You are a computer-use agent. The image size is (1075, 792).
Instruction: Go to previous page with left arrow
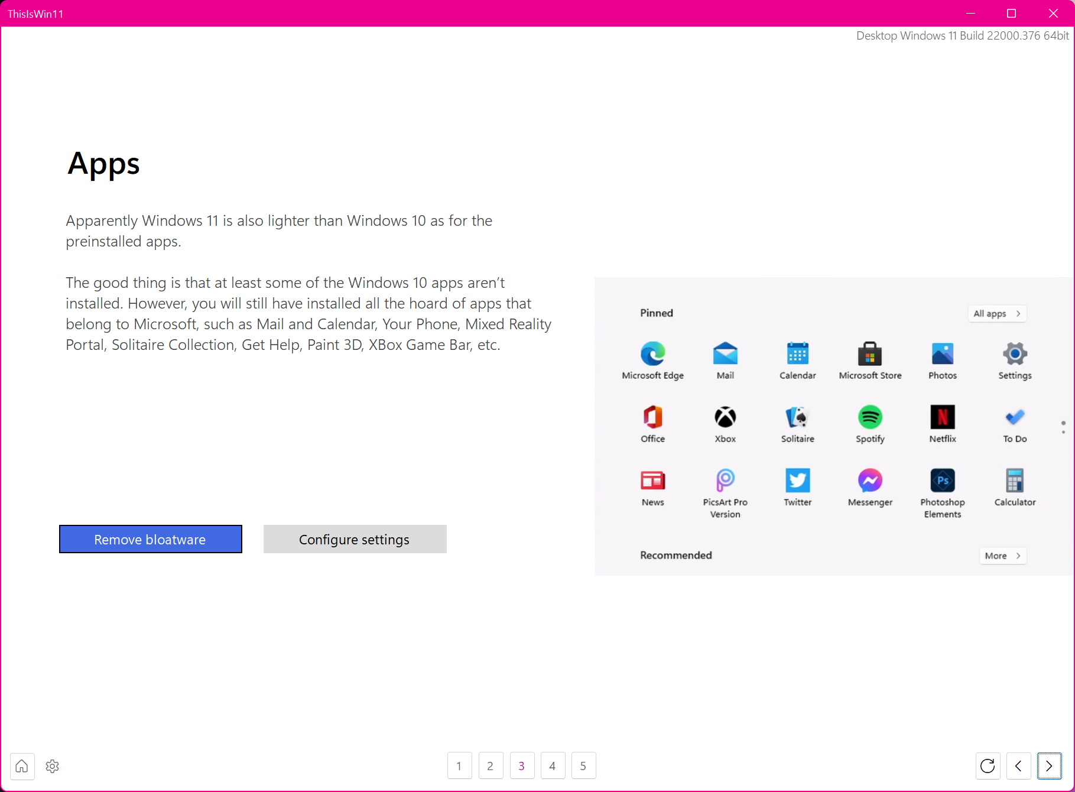(1018, 766)
